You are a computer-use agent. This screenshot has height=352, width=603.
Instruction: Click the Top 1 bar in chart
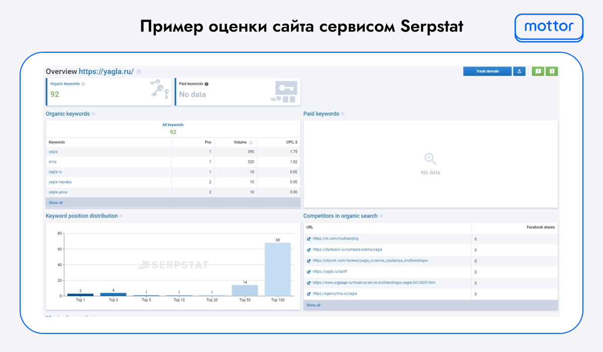80,295
